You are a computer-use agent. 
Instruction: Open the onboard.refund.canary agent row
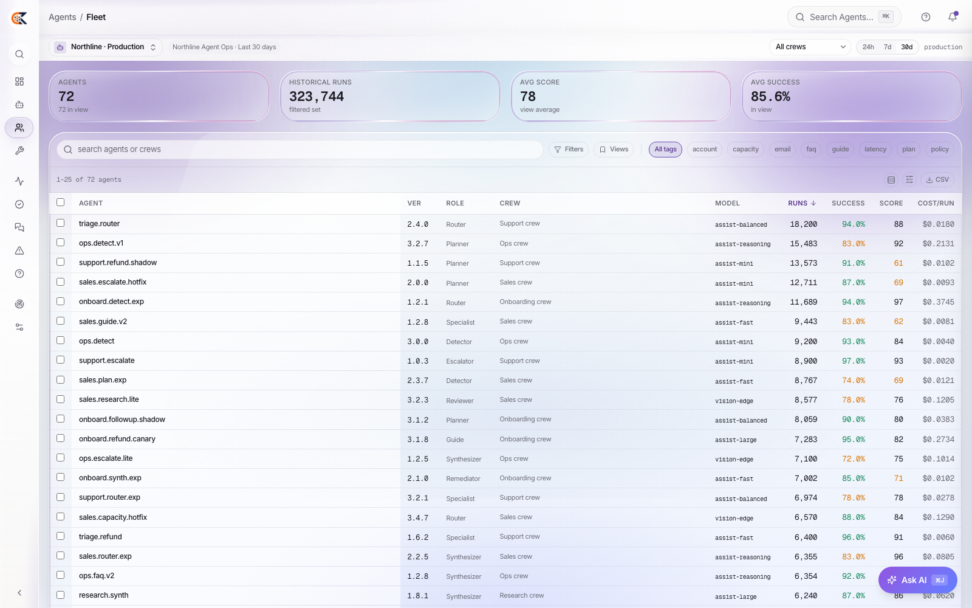[x=505, y=439]
